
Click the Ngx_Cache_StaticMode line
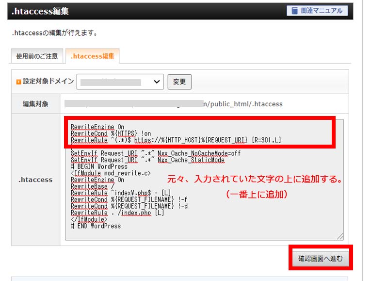pyautogui.click(x=147, y=160)
